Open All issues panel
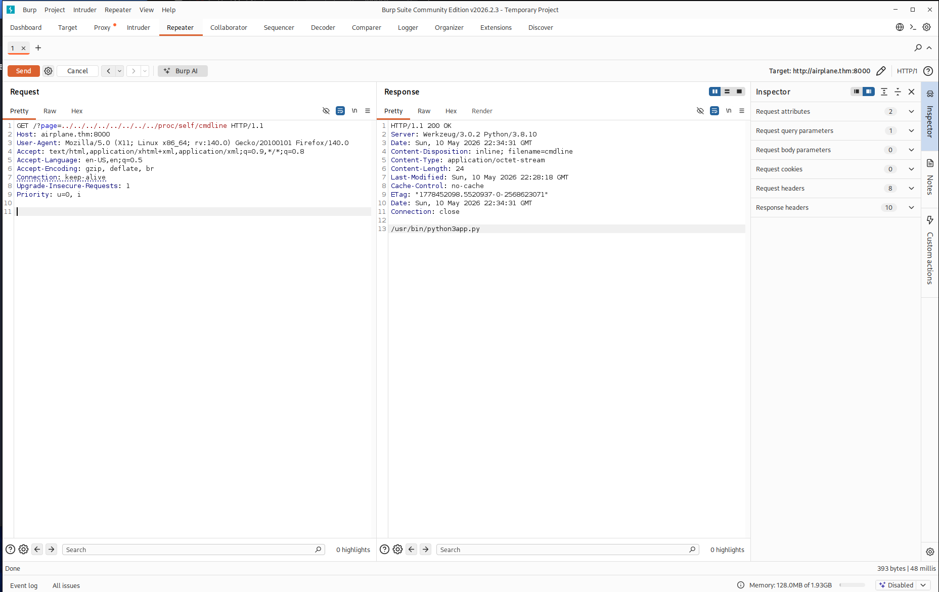The image size is (939, 592). (66, 585)
